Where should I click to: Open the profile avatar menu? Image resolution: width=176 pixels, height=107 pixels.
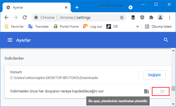click(x=160, y=17)
